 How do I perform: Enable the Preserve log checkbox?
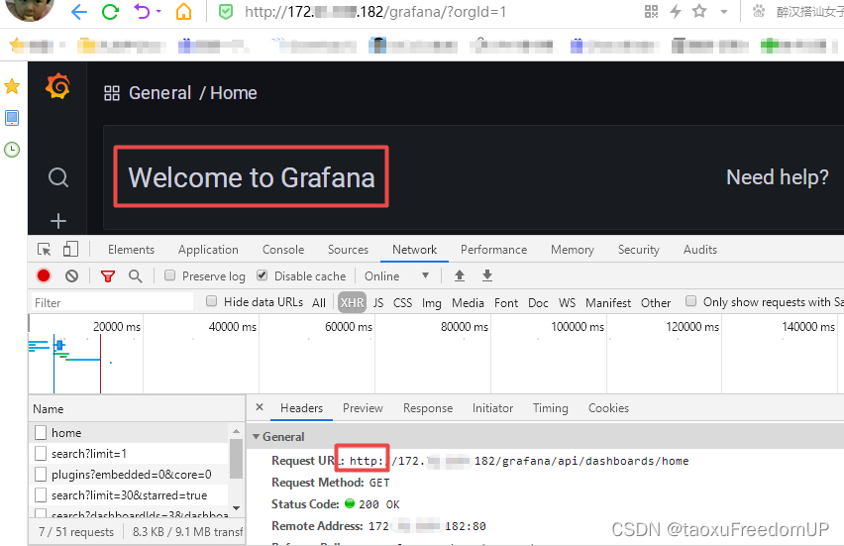pos(169,275)
